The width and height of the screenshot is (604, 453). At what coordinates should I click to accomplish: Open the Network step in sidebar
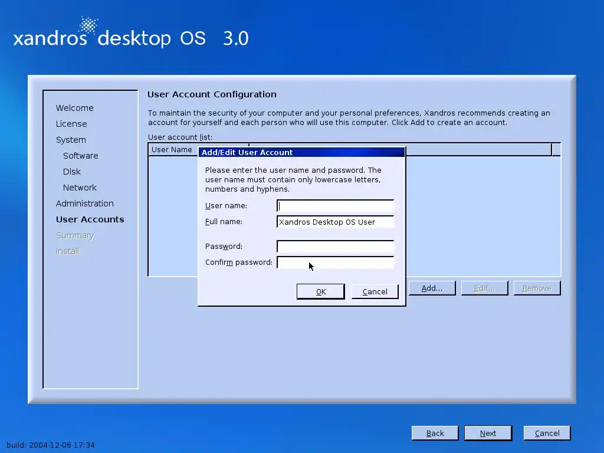click(x=80, y=188)
